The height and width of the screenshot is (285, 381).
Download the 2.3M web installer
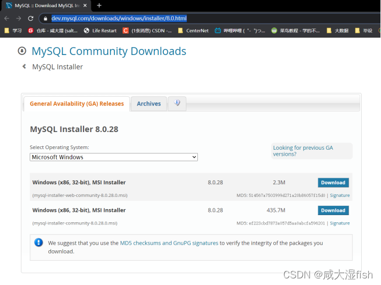tap(333, 183)
